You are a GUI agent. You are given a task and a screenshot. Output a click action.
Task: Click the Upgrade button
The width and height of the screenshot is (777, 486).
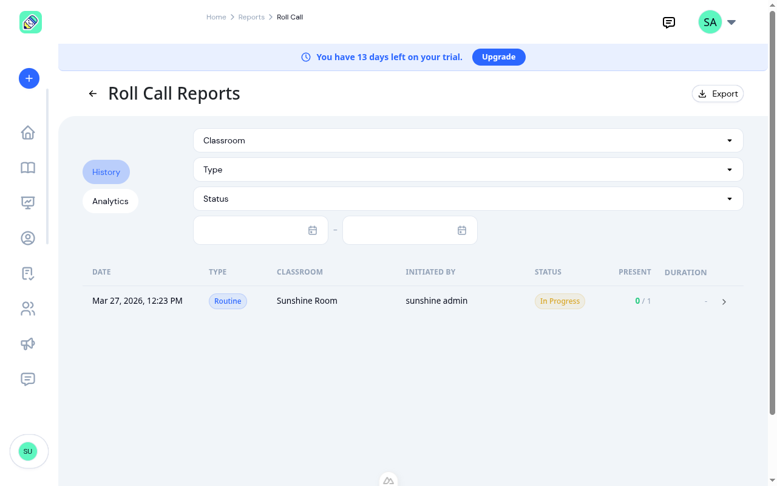[x=499, y=57]
